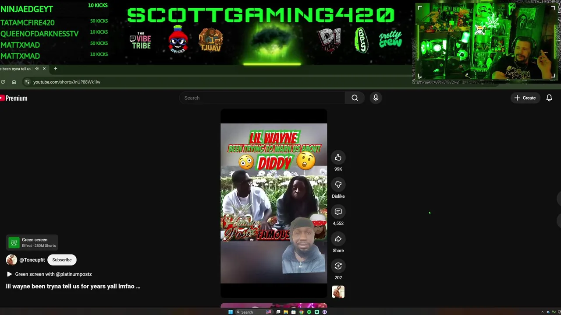Open the next short preview below
The image size is (561, 315).
click(273, 305)
